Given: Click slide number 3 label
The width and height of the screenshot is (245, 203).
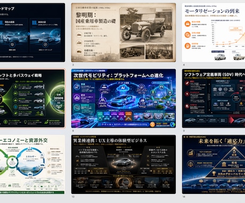Looking at the screenshot, I should click(73, 65).
